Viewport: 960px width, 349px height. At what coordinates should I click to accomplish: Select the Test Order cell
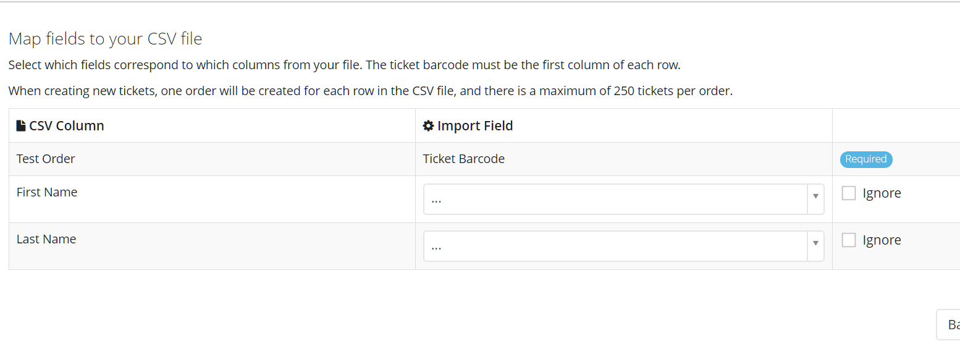coord(212,159)
